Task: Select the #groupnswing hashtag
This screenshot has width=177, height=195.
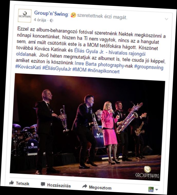Action: (149, 67)
